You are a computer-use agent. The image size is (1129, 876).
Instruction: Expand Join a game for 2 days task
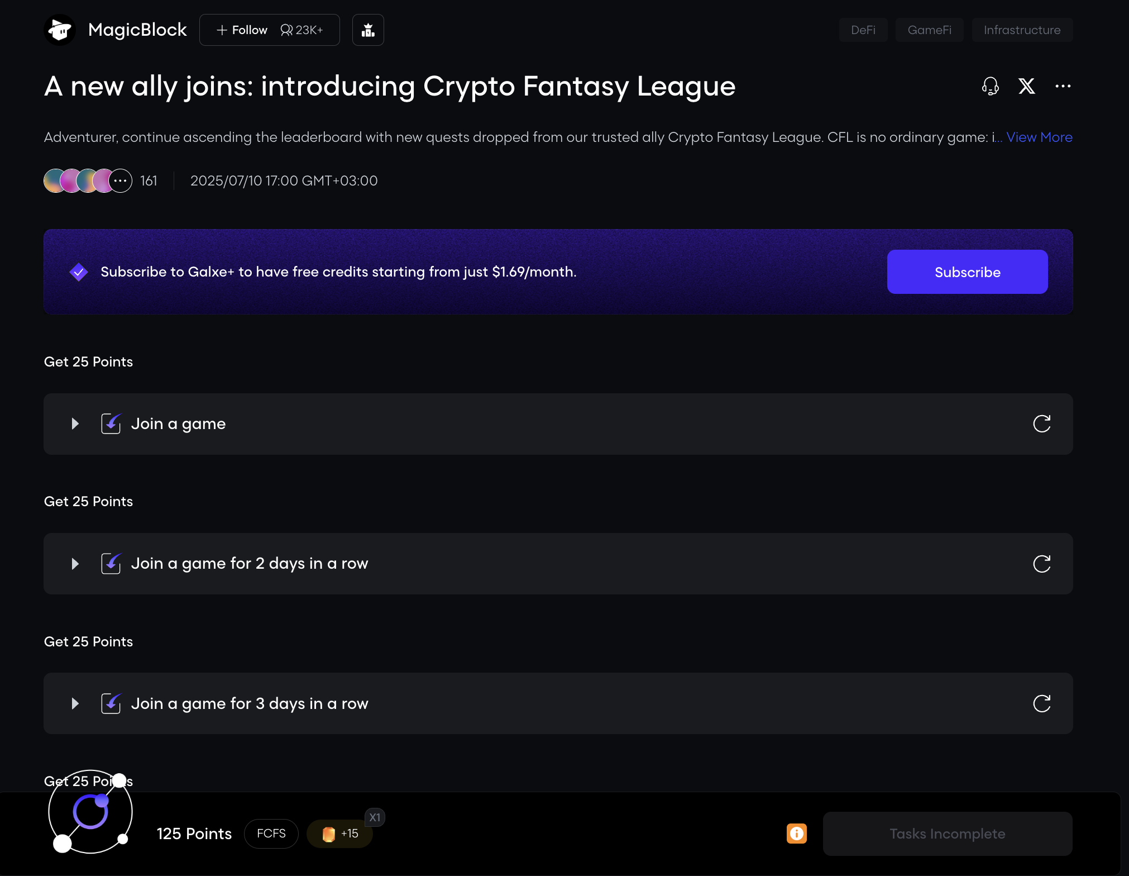(75, 564)
